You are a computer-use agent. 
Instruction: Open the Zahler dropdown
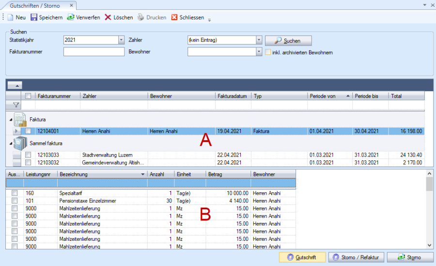(x=259, y=40)
